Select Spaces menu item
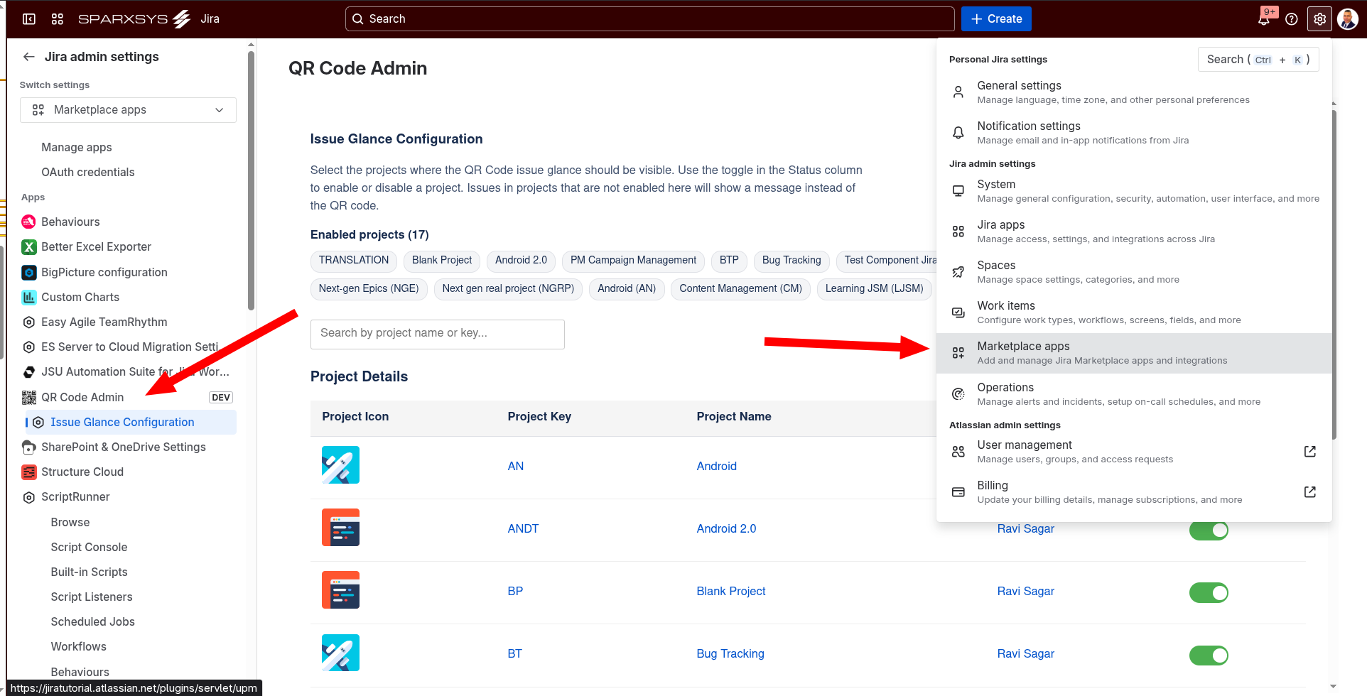The image size is (1367, 696). 1134,272
